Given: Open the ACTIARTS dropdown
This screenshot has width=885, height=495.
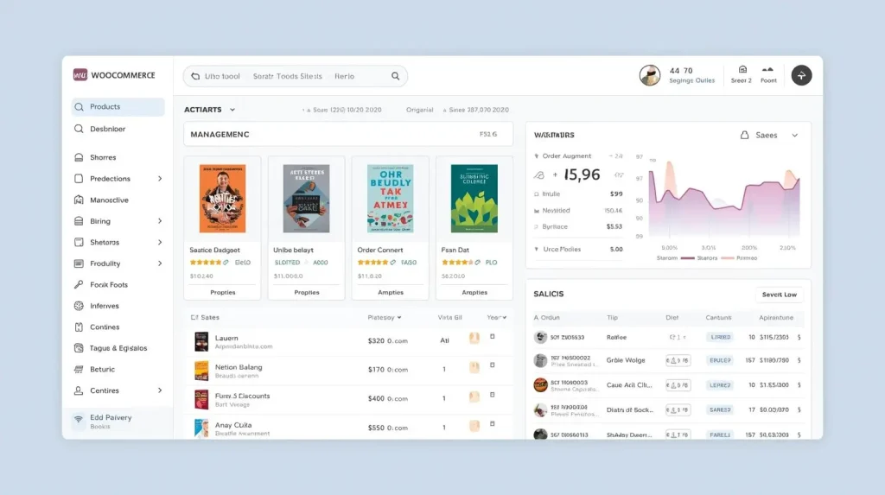Looking at the screenshot, I should click(209, 110).
